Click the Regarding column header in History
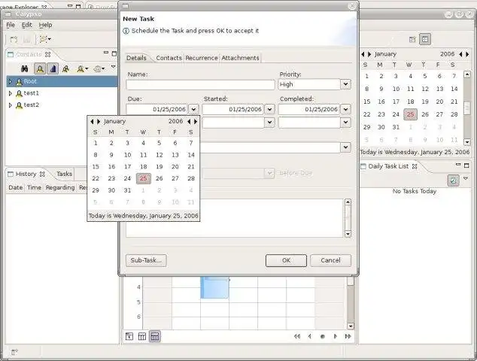Image resolution: width=477 pixels, height=361 pixels. (x=60, y=188)
